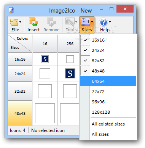The width and height of the screenshot is (145, 148).
Task: Select the empty 32x32 16-color cell
Action: 45,91
